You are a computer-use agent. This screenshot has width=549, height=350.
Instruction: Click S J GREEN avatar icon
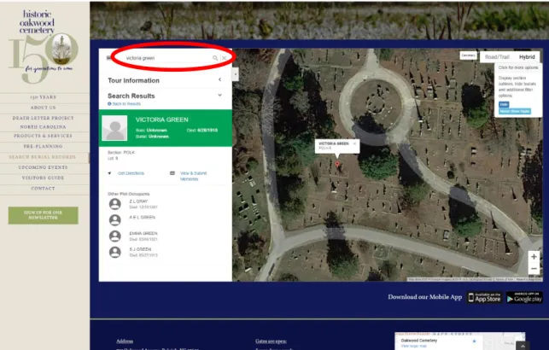tap(115, 253)
